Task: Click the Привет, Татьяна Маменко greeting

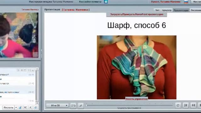Action: (x=166, y=2)
